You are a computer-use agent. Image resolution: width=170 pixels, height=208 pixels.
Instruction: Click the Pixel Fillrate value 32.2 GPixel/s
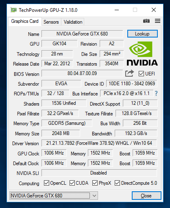click(60, 113)
